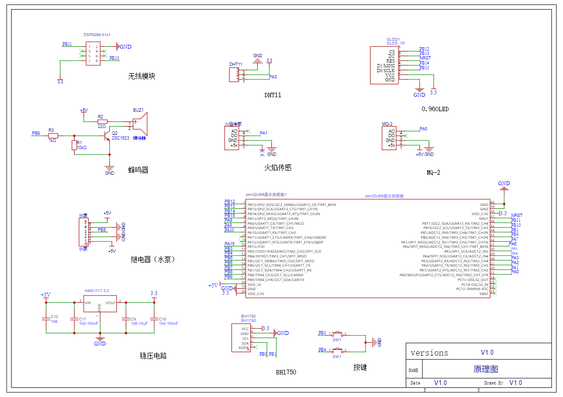Click the 0.96OLED caption
The width and height of the screenshot is (563, 397).
pos(435,109)
